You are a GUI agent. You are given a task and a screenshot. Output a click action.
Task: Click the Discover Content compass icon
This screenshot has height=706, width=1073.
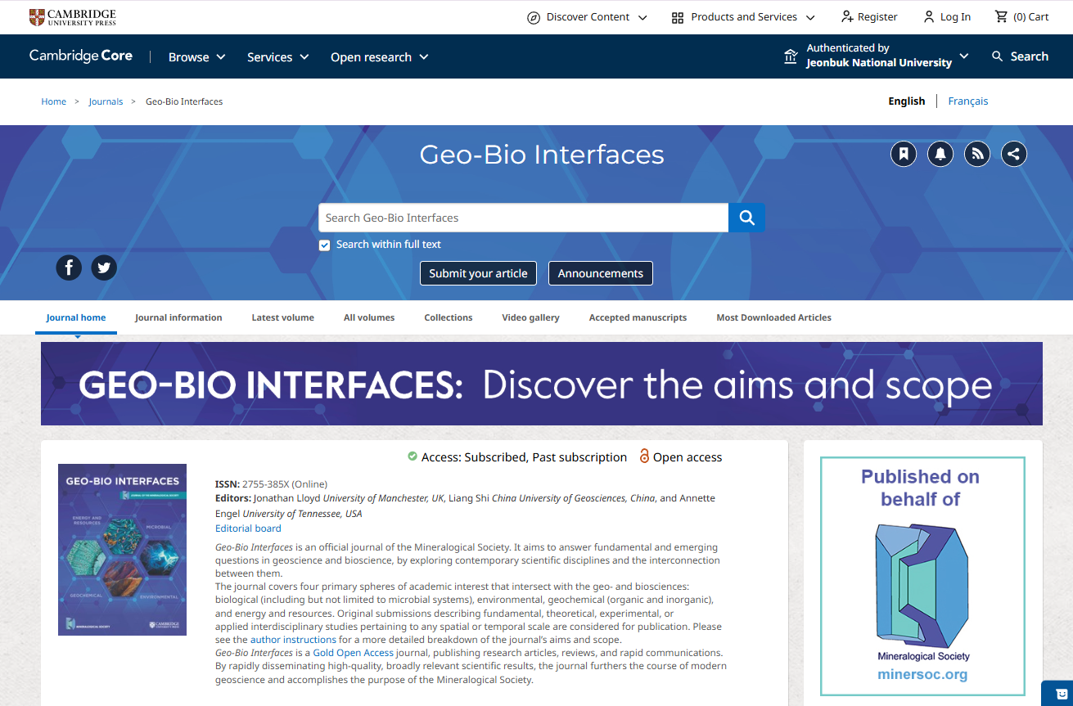click(x=534, y=17)
